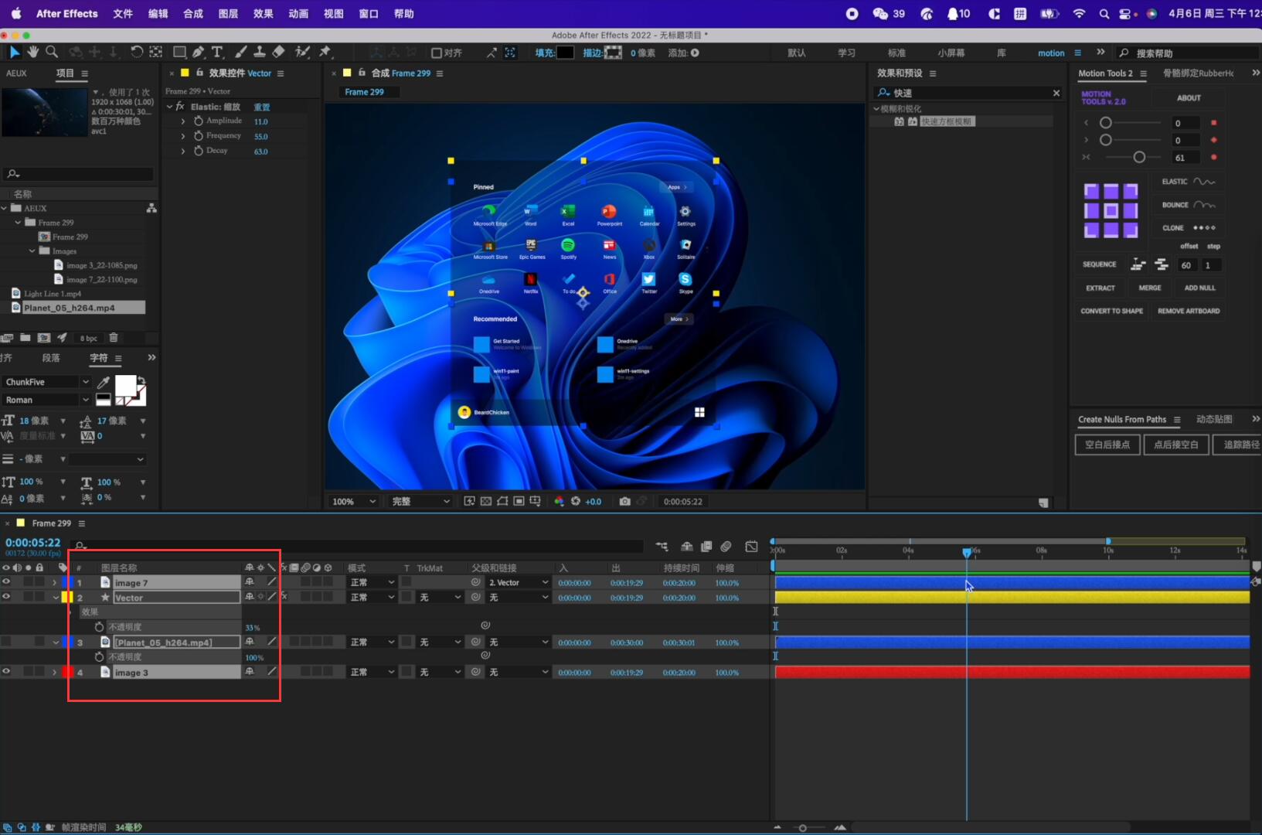1262x835 pixels.
Task: Click the ADD NULL button
Action: tap(1199, 288)
